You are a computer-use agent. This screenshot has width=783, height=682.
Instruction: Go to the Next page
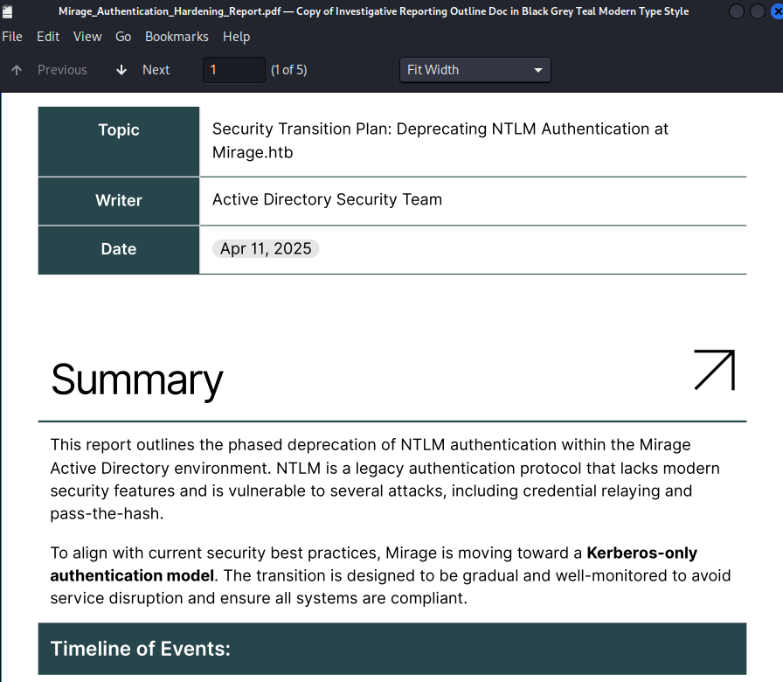click(x=156, y=70)
